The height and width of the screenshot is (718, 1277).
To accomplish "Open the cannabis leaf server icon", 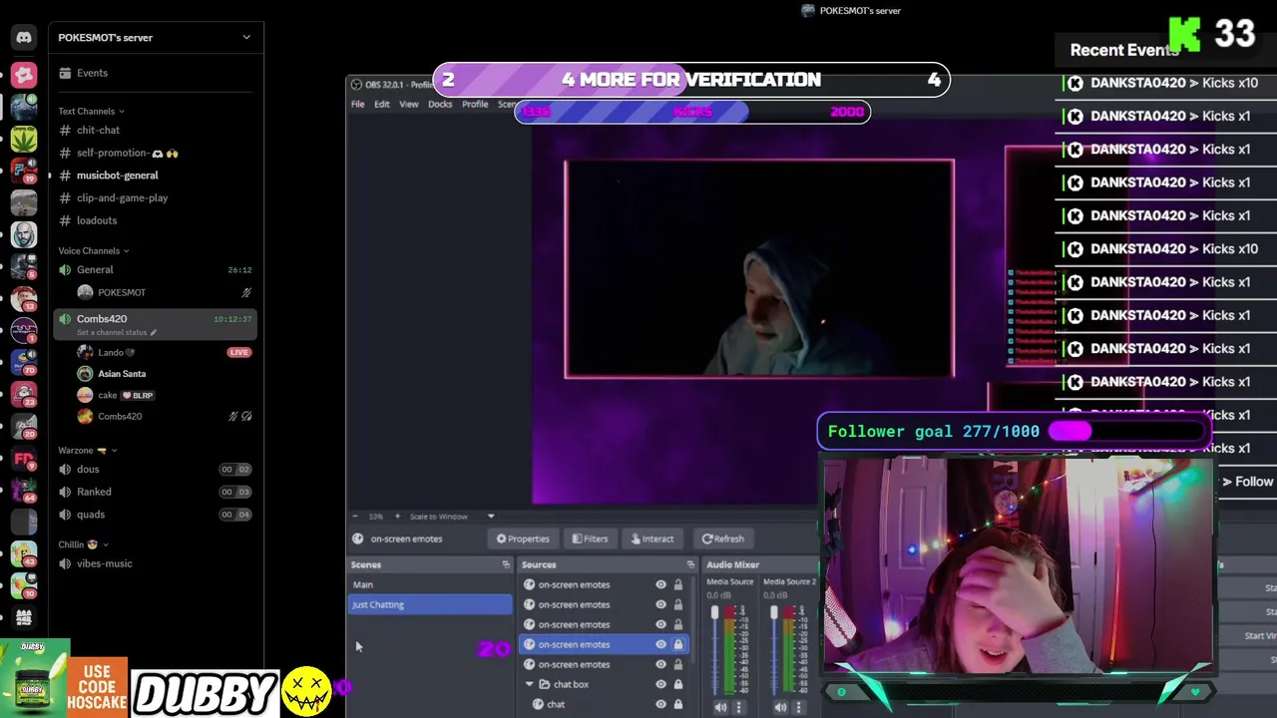I will click(24, 139).
